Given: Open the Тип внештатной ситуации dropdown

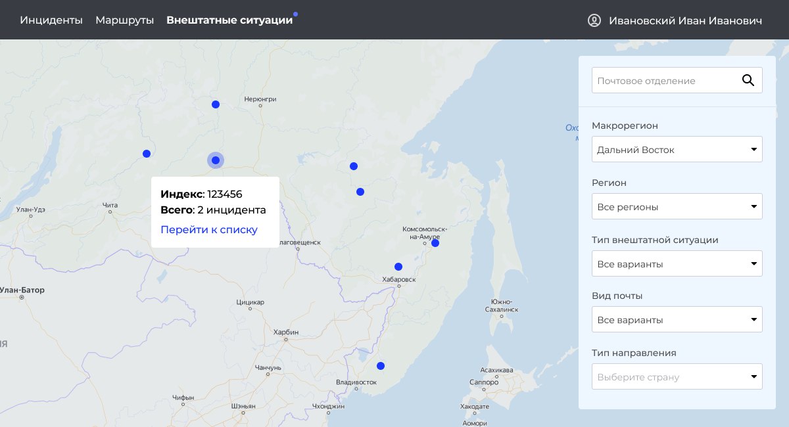Looking at the screenshot, I should click(677, 263).
